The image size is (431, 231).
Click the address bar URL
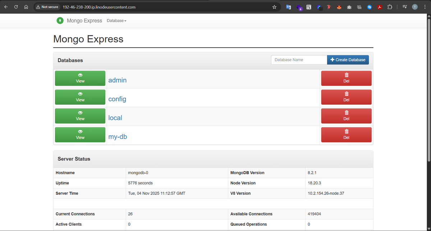(99, 7)
